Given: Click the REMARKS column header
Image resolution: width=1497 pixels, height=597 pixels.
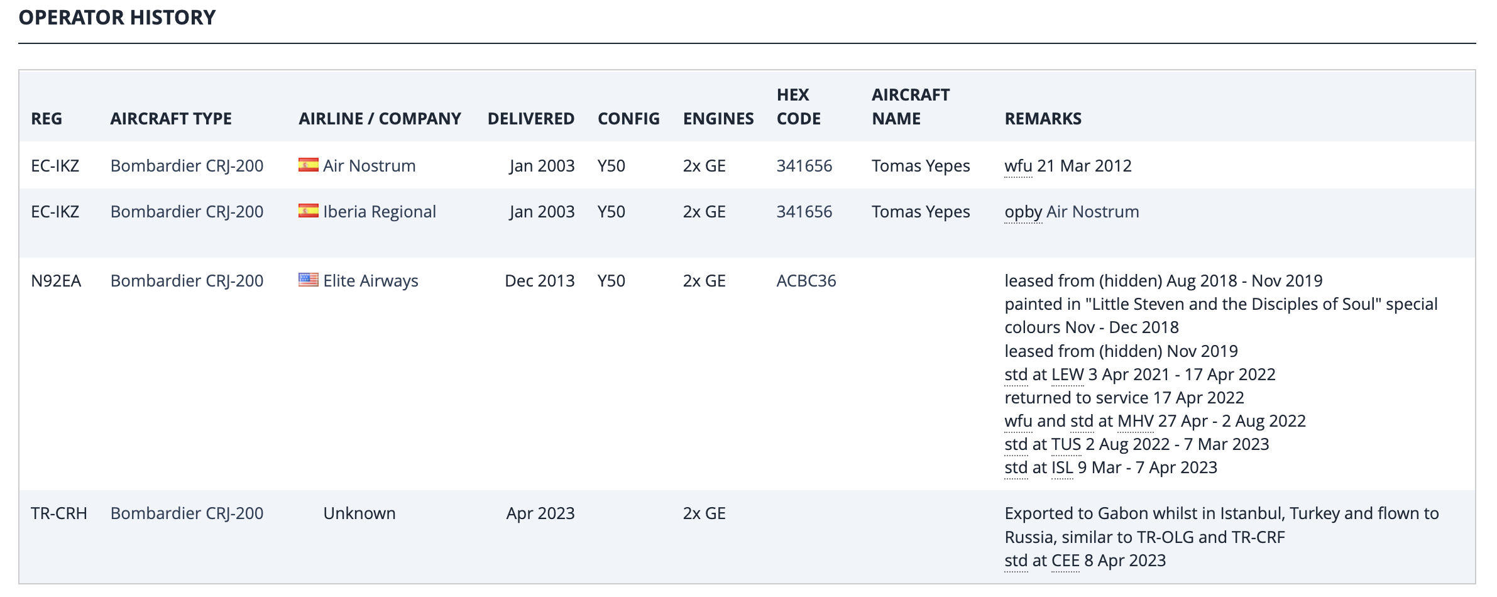Looking at the screenshot, I should click(1043, 119).
